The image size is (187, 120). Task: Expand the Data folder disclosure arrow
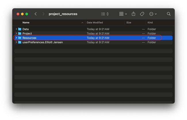(16, 29)
